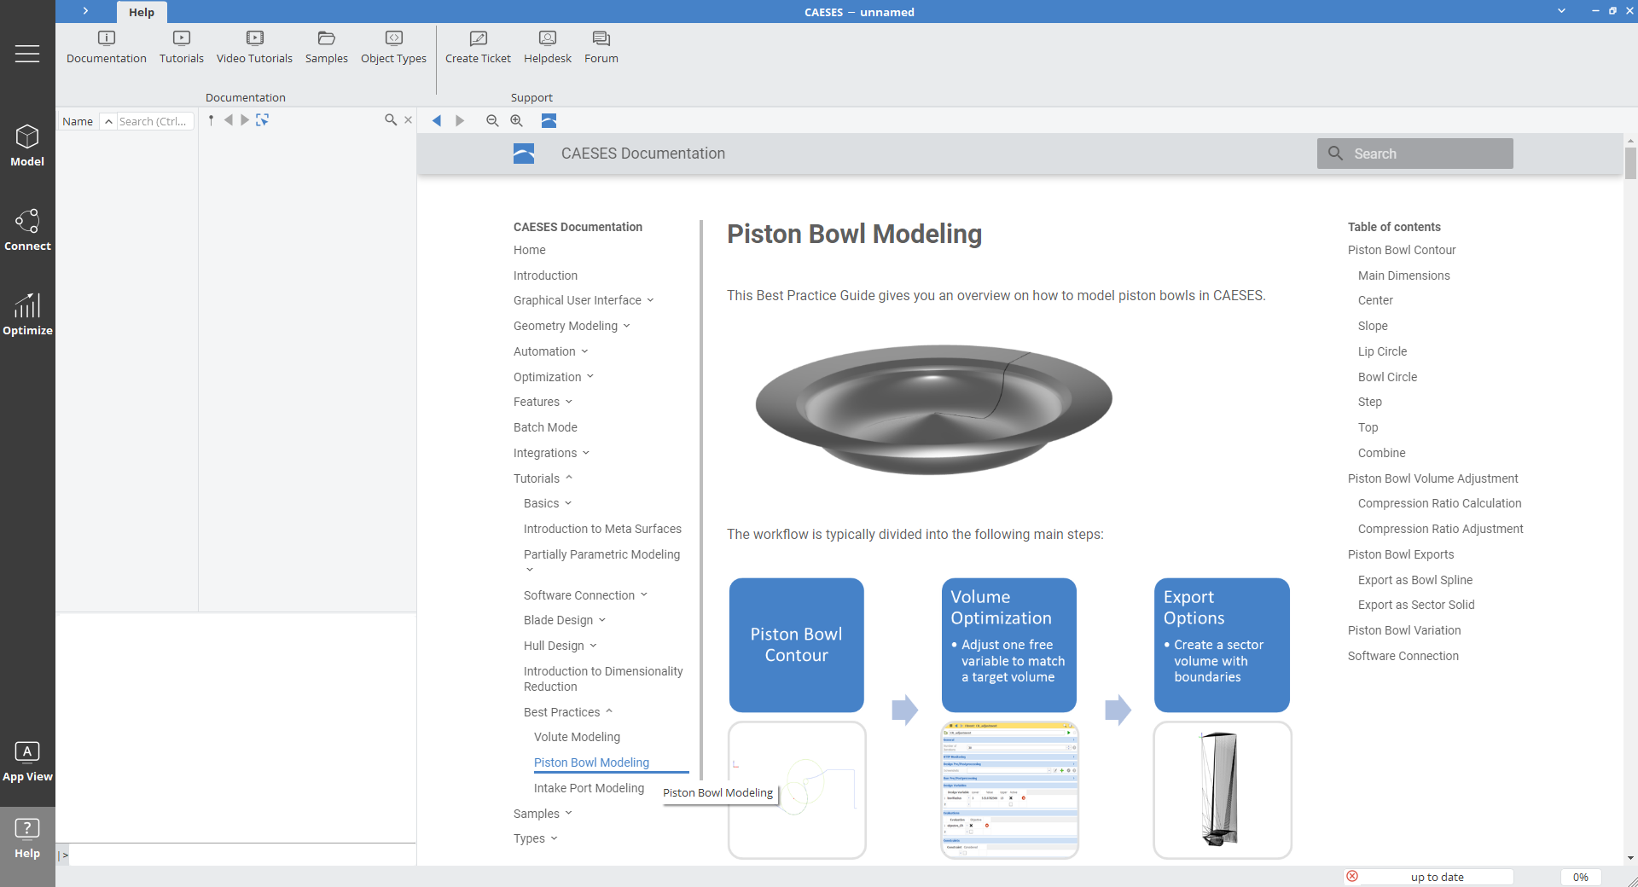The image size is (1638, 887).
Task: Open Introduction to Meta Surfaces tutorial
Action: coord(602,529)
